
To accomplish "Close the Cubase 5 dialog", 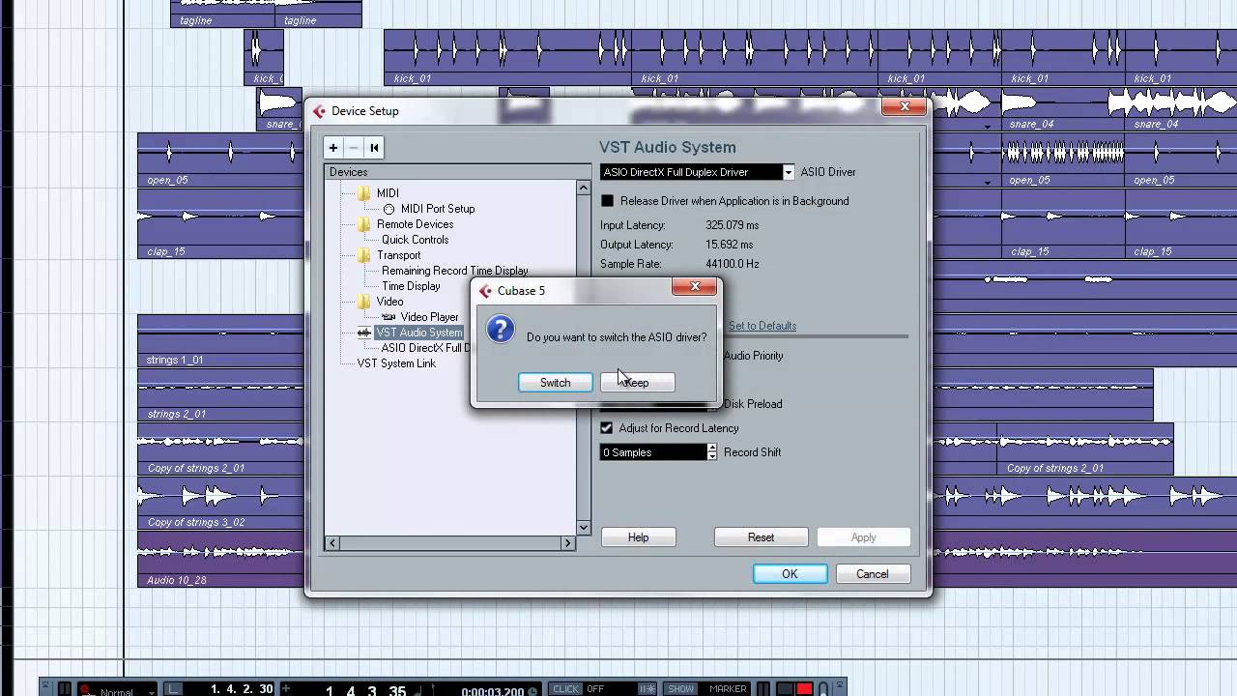I will [x=695, y=286].
